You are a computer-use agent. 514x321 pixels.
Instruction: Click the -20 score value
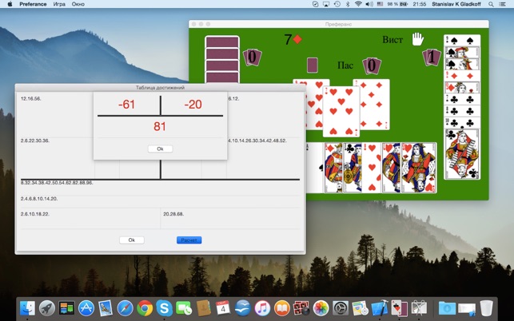(193, 105)
